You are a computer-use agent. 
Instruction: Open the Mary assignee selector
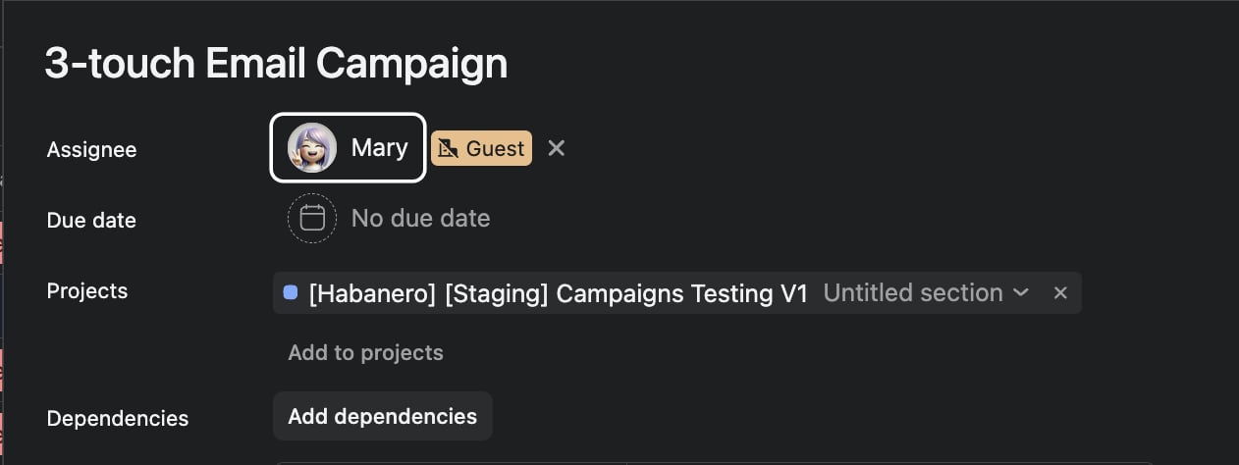pyautogui.click(x=348, y=148)
